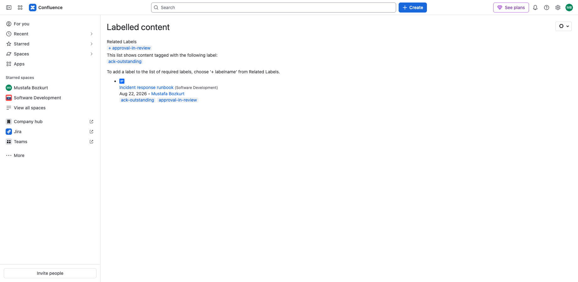
Task: Click the Invite people button
Action: coord(50,273)
